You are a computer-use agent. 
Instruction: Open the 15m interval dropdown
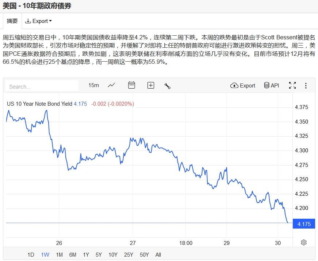tap(93, 85)
